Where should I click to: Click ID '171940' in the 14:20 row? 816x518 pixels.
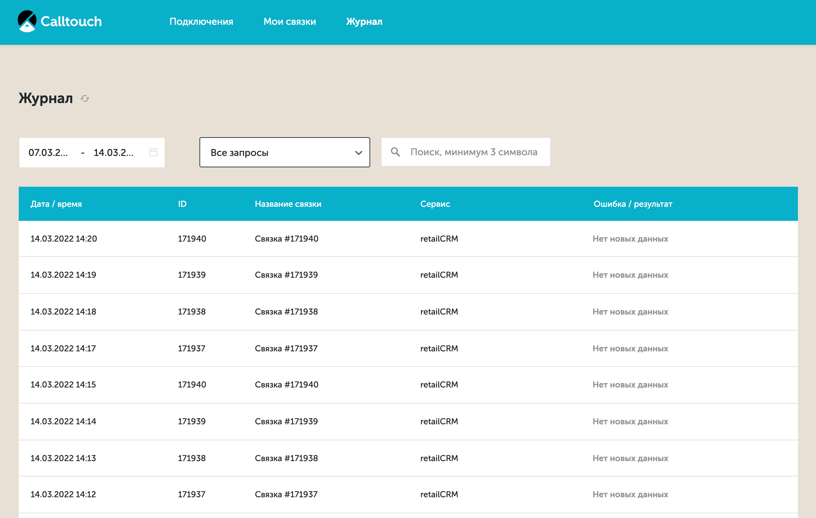[x=192, y=239]
